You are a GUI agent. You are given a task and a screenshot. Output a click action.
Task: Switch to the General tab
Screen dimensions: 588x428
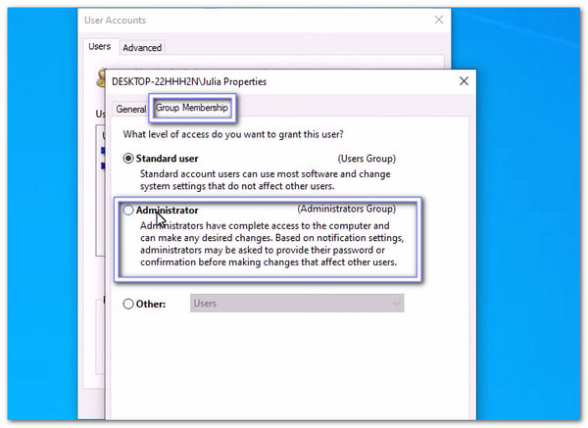coord(130,109)
